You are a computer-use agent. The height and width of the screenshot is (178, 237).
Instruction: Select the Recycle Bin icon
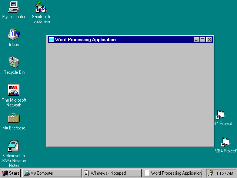14,62
